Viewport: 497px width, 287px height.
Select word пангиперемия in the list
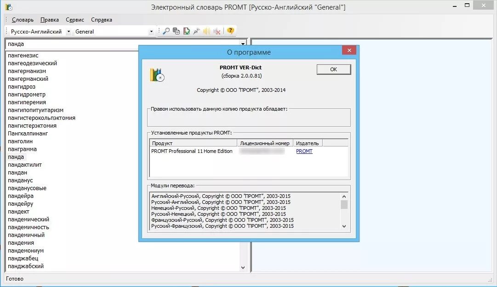click(x=27, y=102)
